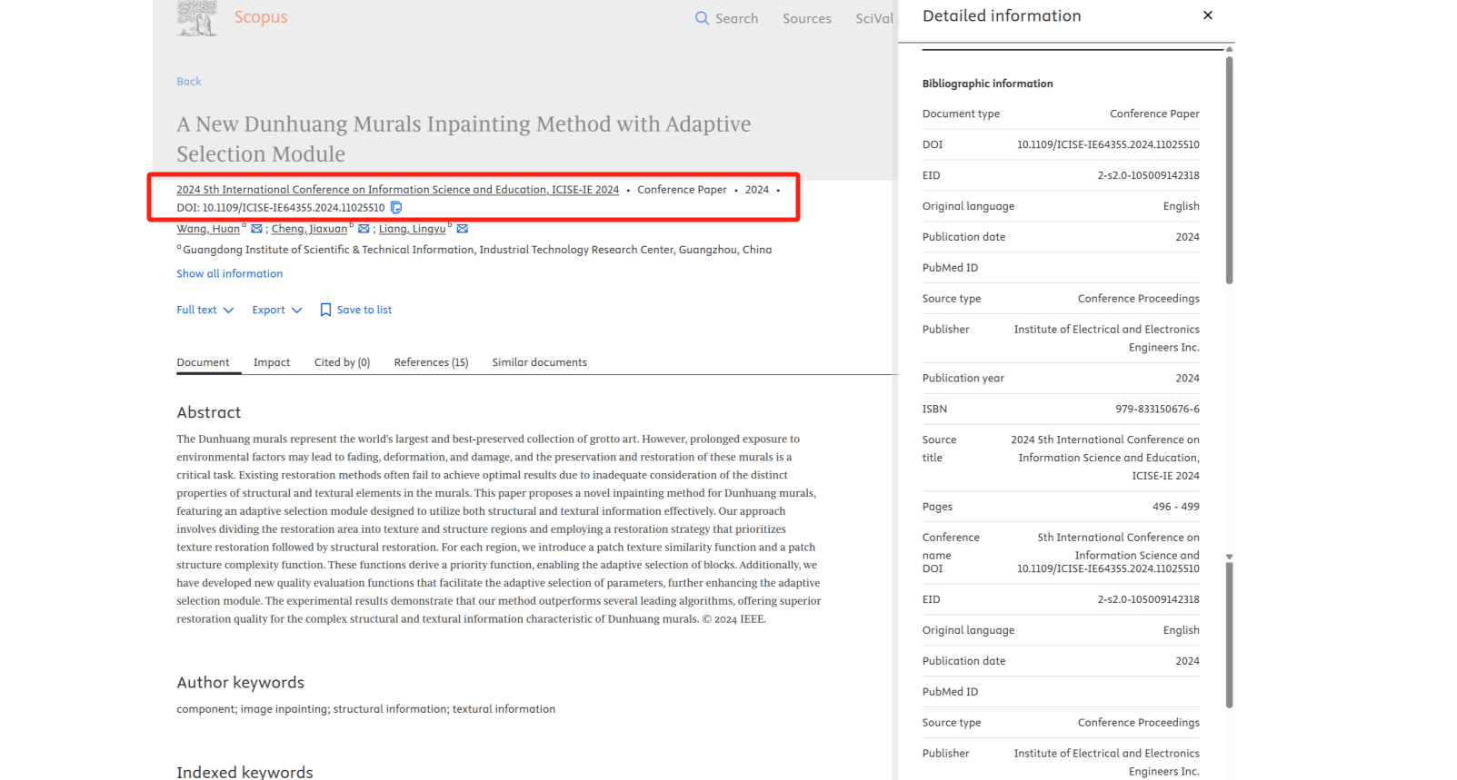Open author Liang, Lingyu profile

coord(412,229)
